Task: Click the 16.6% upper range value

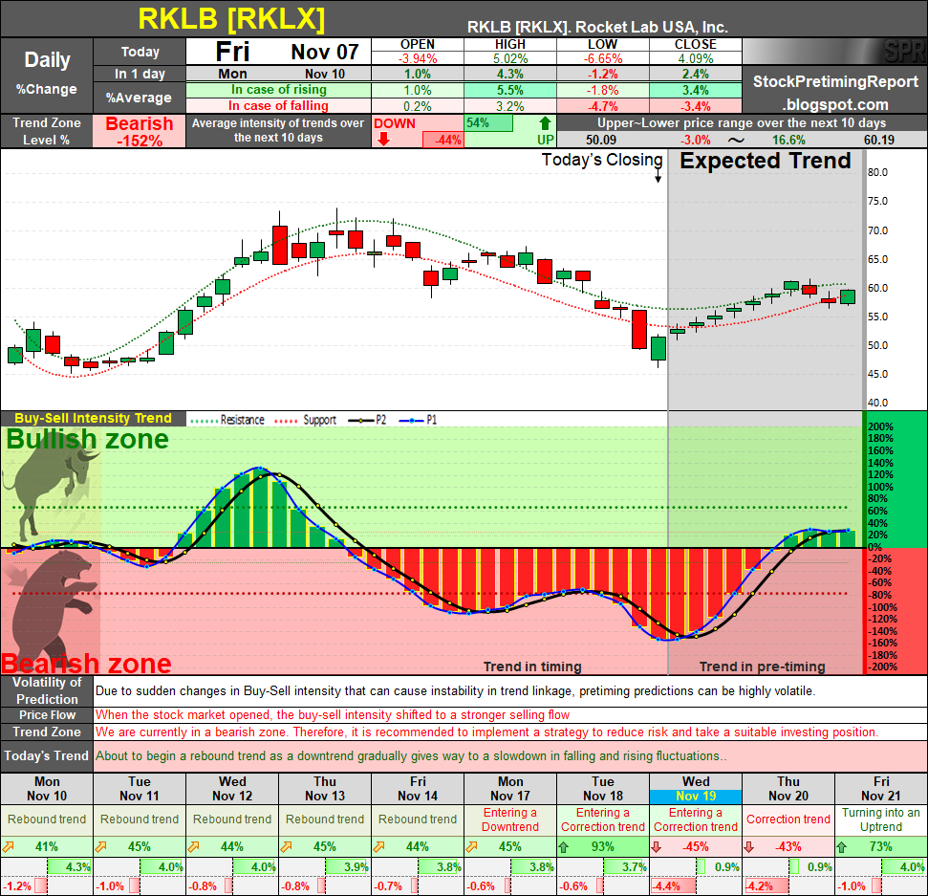Action: pyautogui.click(x=788, y=141)
